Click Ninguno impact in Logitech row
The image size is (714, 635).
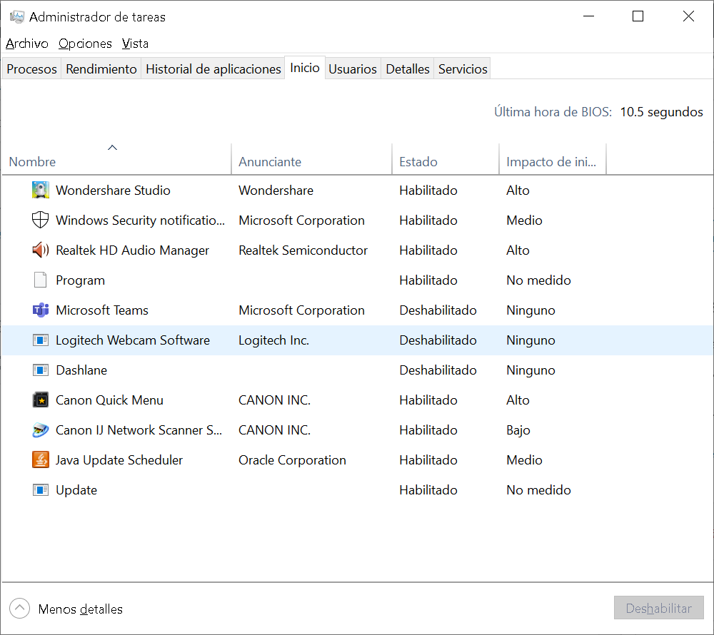point(531,340)
